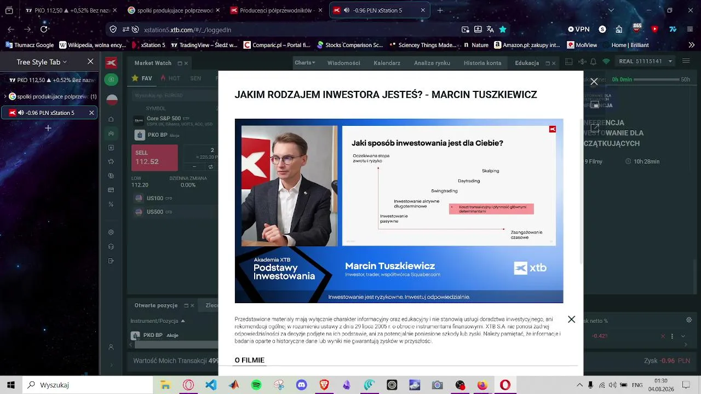
Task: Click the xStation logo in top bar
Action: coord(111,63)
